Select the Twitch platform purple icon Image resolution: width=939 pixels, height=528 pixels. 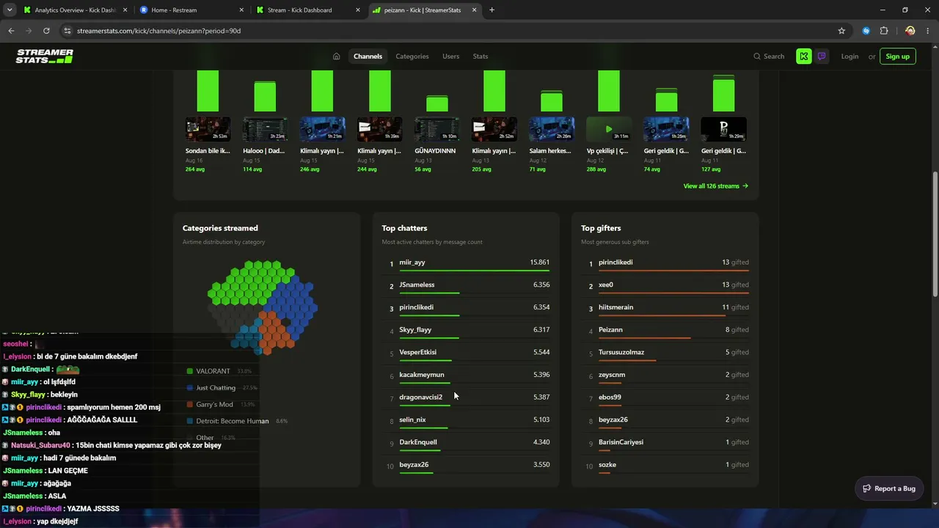822,56
